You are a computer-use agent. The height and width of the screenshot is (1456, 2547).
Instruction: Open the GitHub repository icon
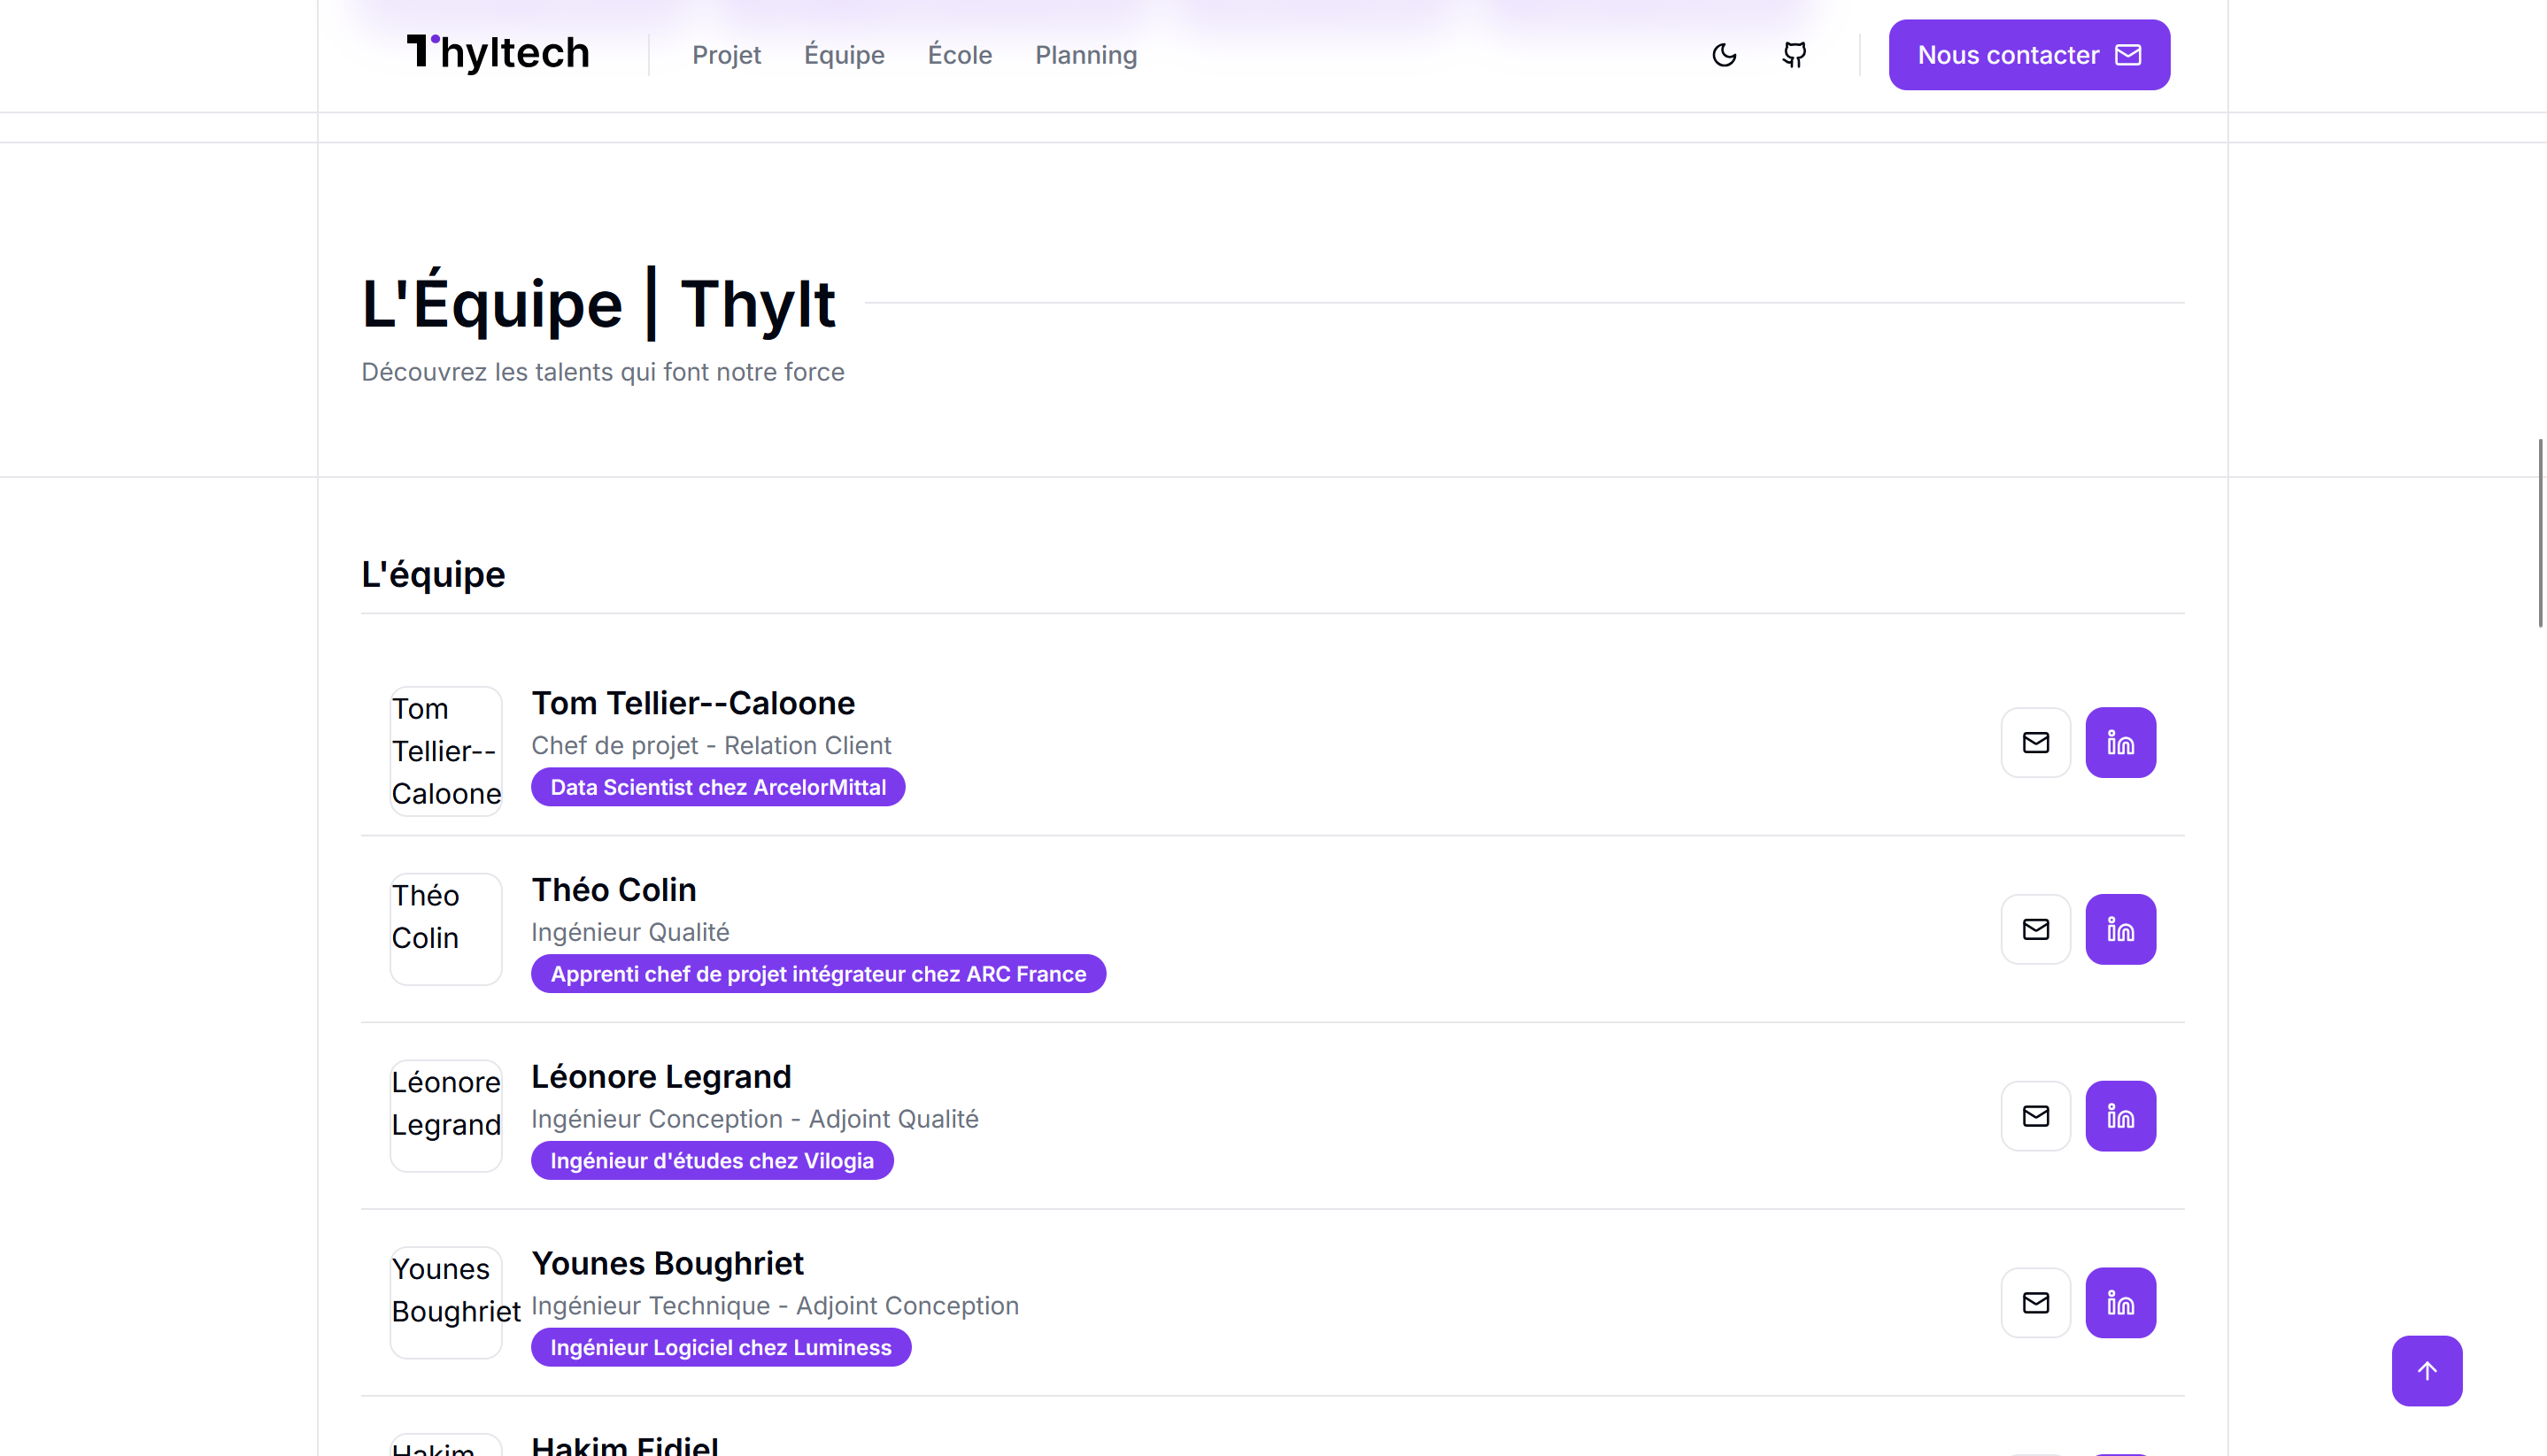pyautogui.click(x=1794, y=55)
